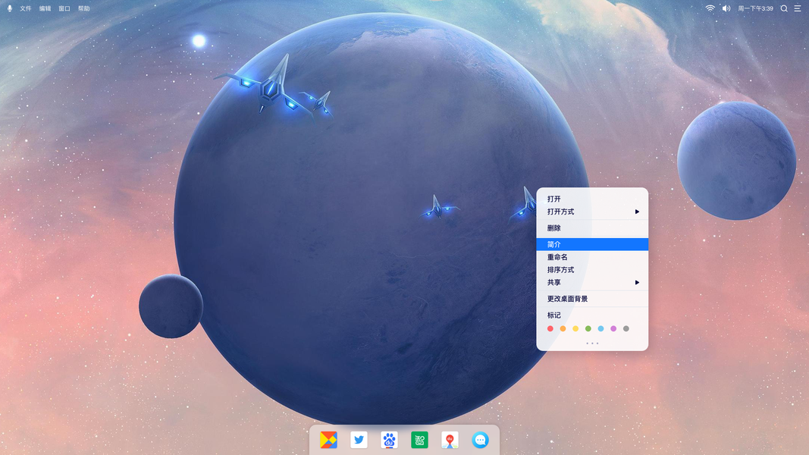Click the date and time 周一下午3:39

click(x=755, y=8)
